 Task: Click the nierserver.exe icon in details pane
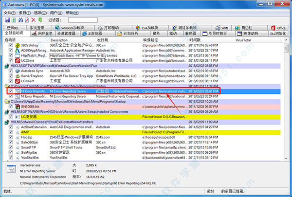tap(11, 169)
